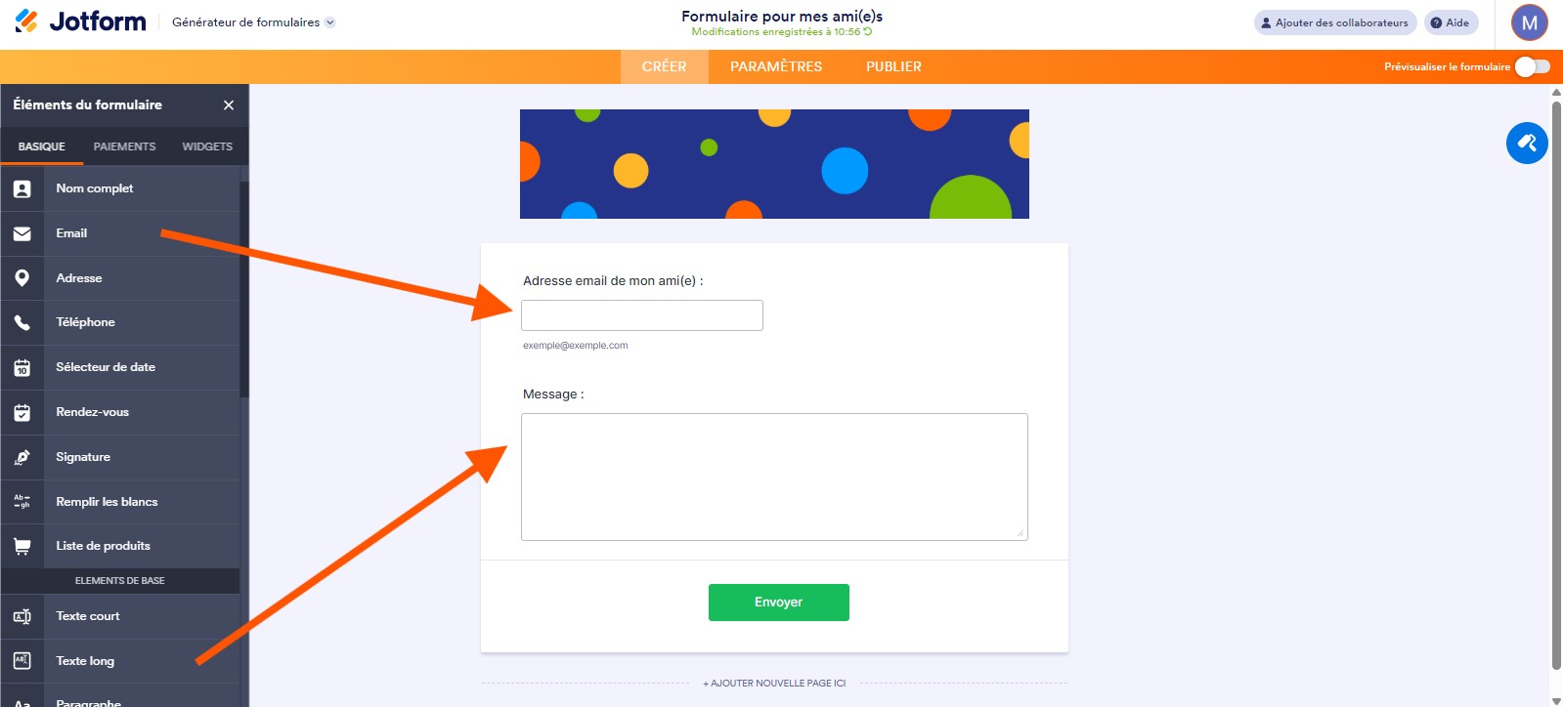Add an Email field from the sidebar
Screen dimensions: 1563x707
71,232
